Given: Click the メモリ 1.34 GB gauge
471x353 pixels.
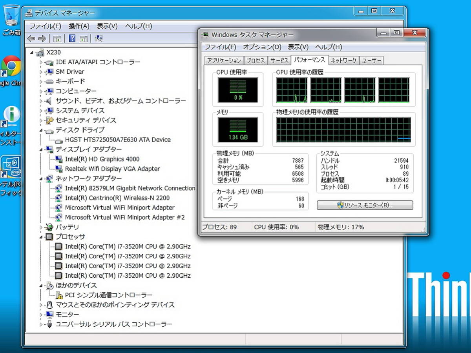Looking at the screenshot, I should point(238,130).
